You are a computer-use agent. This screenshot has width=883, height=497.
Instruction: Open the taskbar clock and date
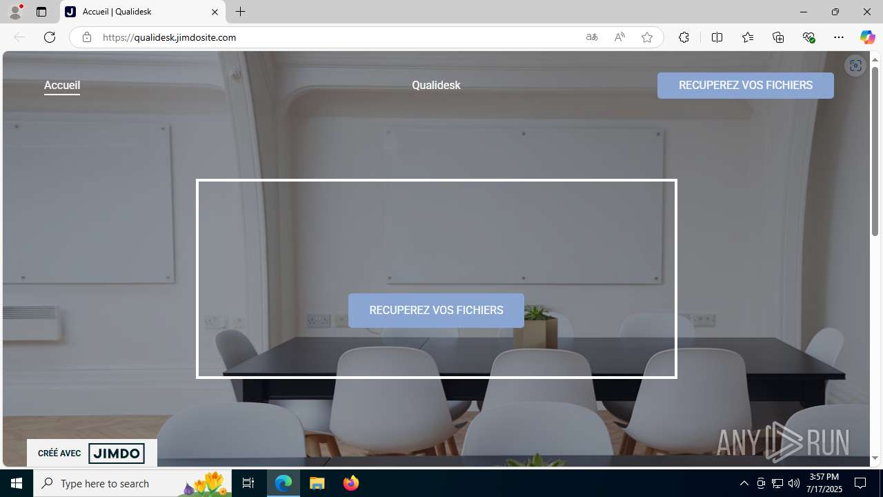pos(825,483)
